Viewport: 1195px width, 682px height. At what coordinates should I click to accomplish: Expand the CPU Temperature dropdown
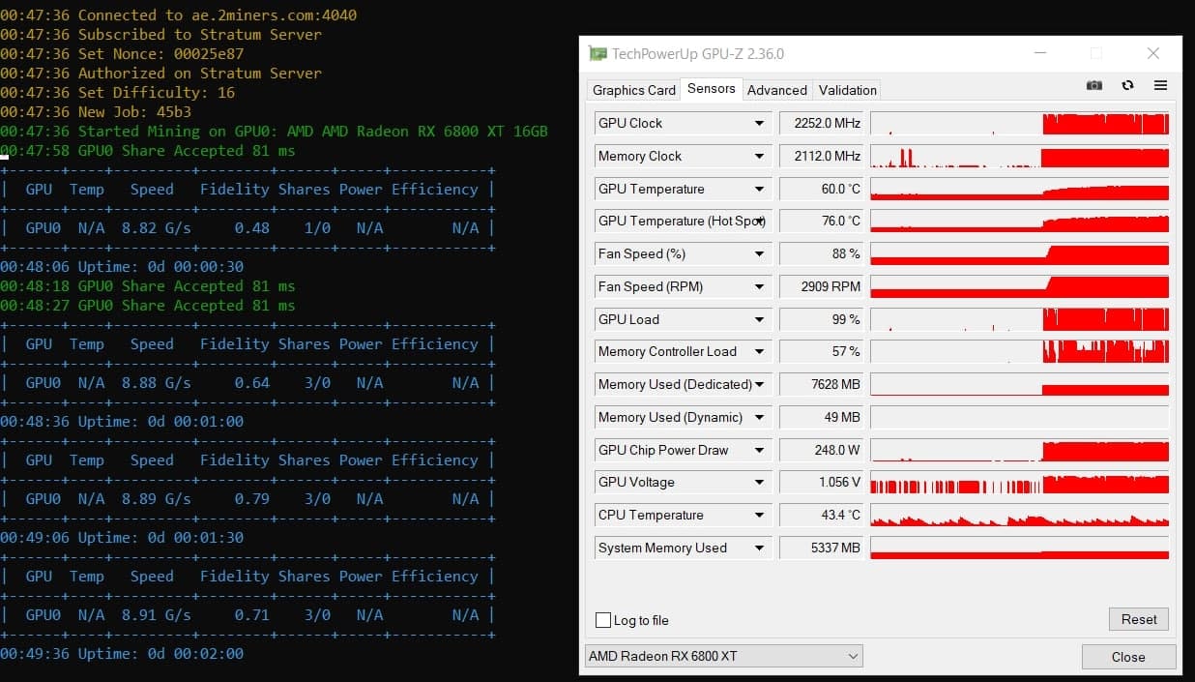[759, 515]
